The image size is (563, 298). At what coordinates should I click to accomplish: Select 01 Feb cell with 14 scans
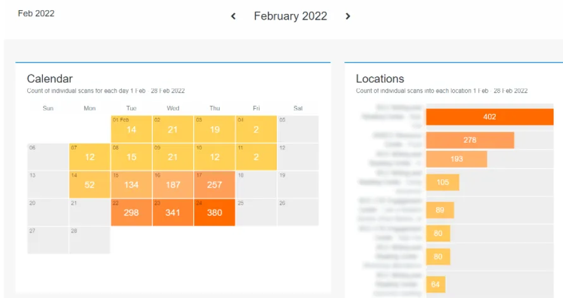131,129
